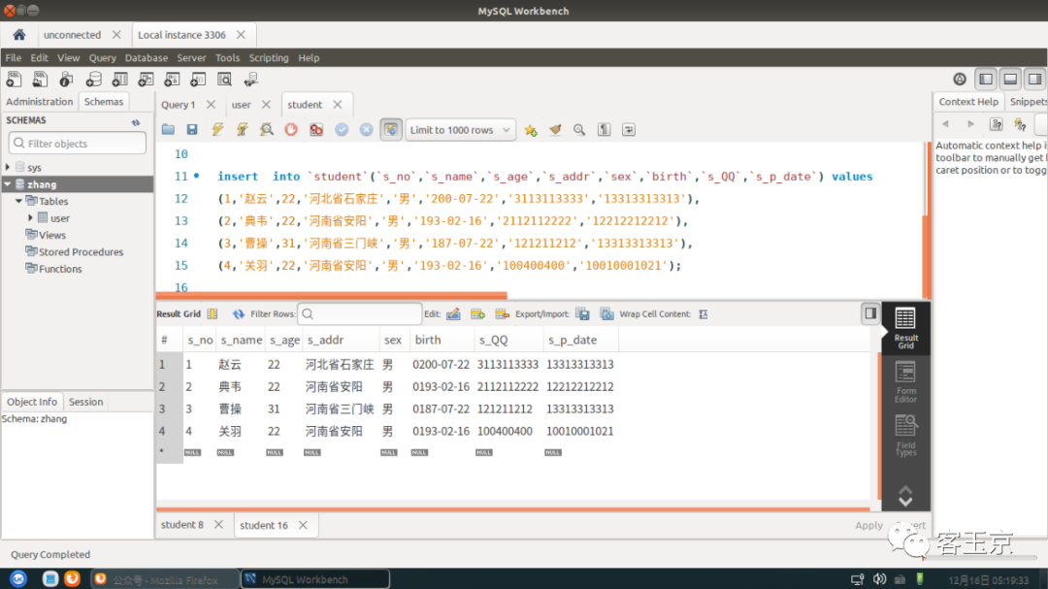Viewport: 1048px width, 589px height.
Task: Open the File menu
Action: (x=14, y=58)
